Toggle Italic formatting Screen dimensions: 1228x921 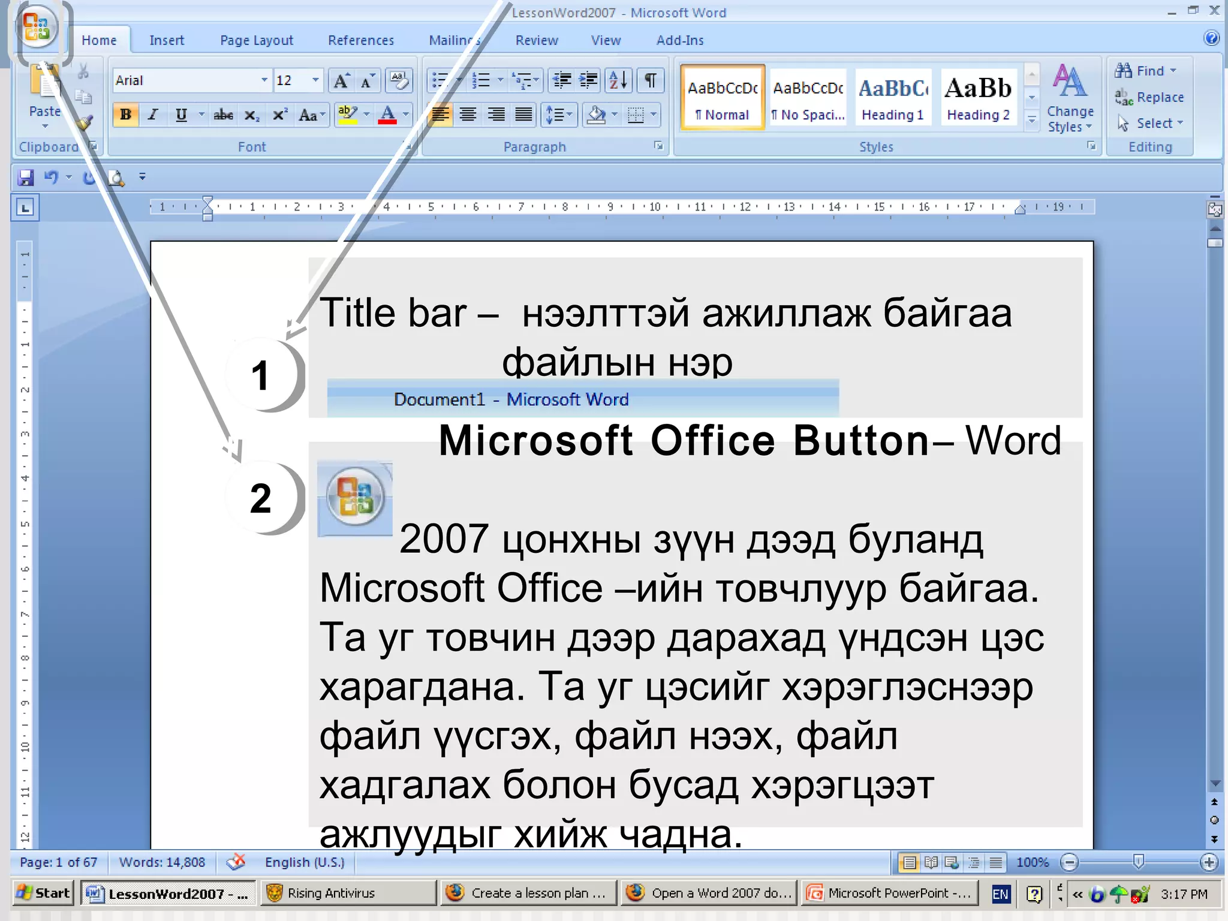[x=153, y=115]
